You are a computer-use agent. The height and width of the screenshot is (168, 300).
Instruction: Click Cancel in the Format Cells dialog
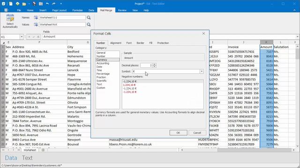[x=197, y=133]
